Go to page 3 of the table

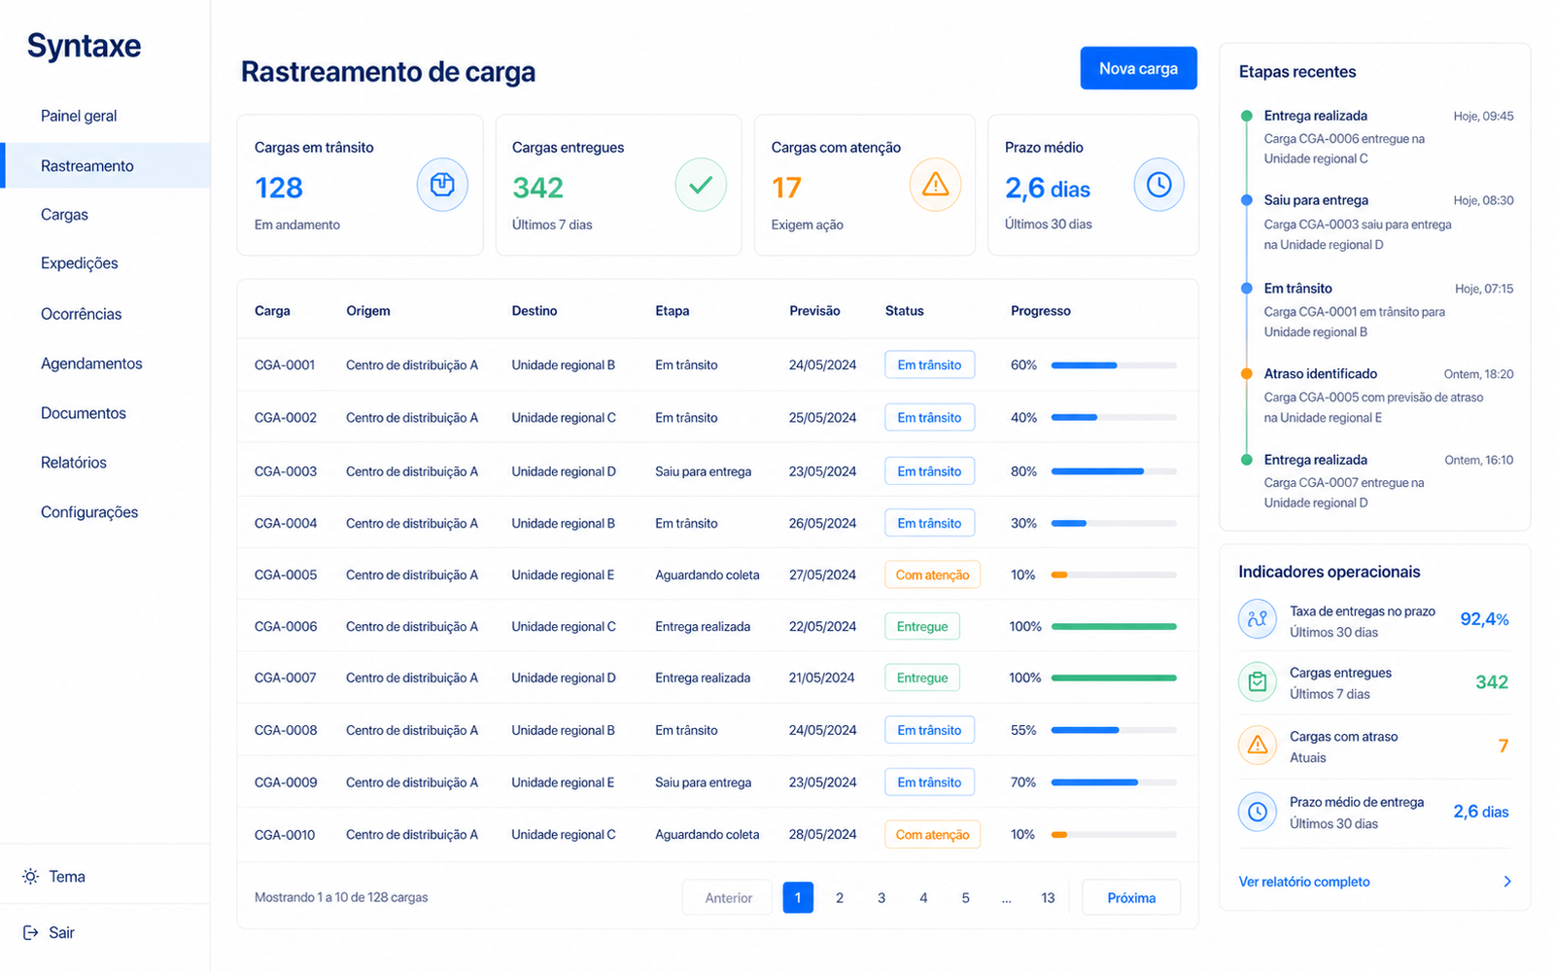tap(881, 897)
